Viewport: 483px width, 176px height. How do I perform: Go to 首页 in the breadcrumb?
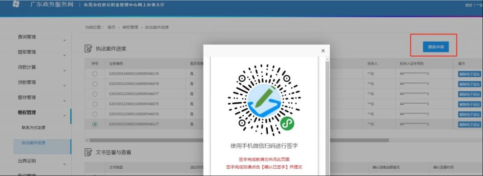pyautogui.click(x=111, y=28)
